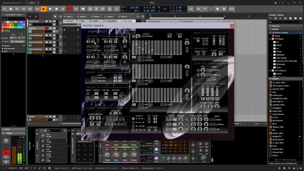Open the P. Bend PB Expression dropdown
304x171 pixels.
pos(17,41)
